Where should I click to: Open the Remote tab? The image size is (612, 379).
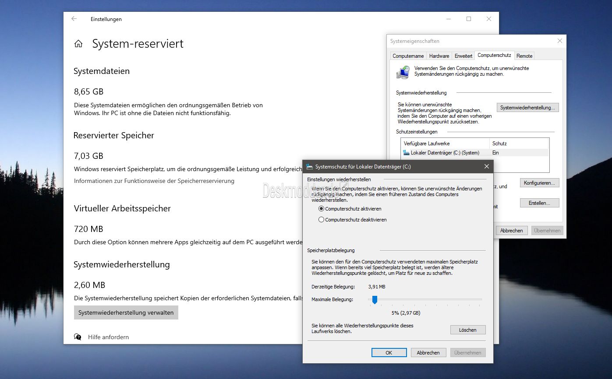pyautogui.click(x=524, y=56)
